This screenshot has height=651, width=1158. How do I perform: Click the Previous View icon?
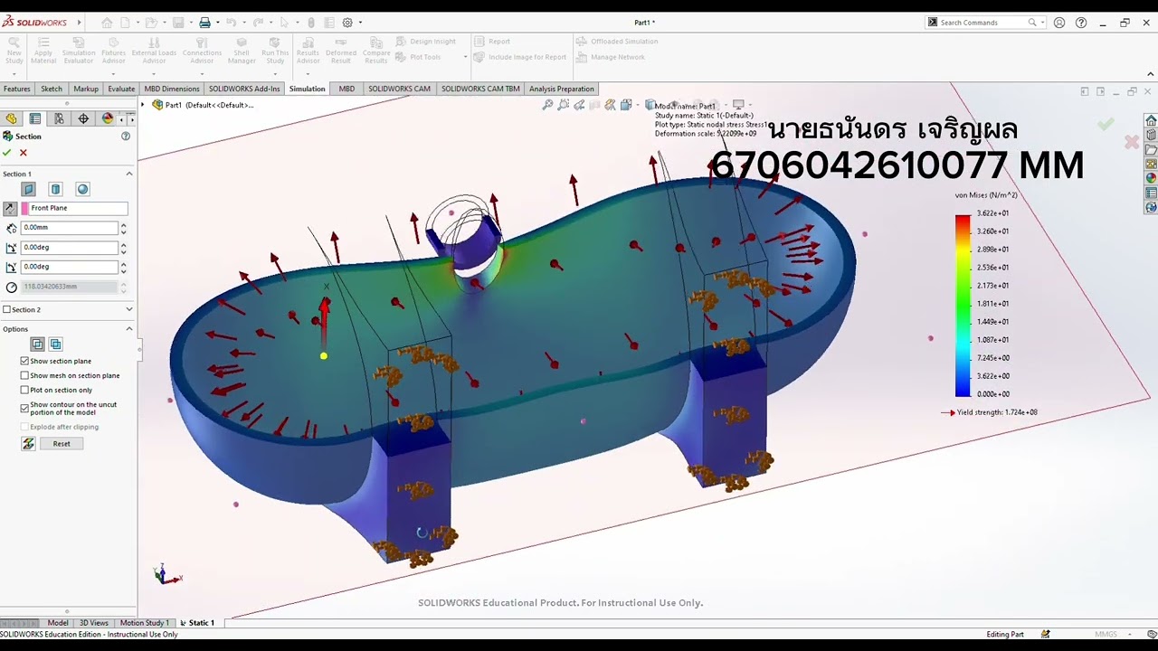point(579,105)
